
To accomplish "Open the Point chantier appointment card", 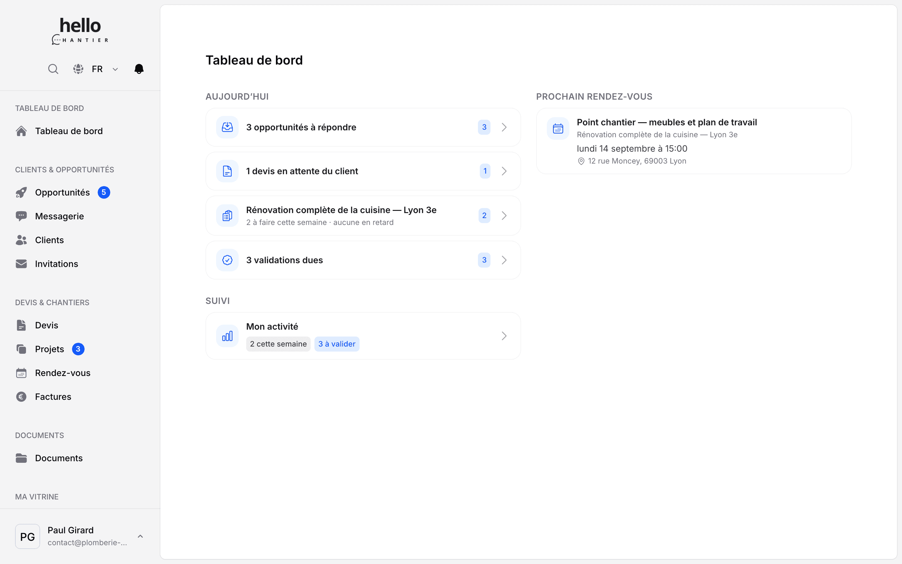I will 694,141.
